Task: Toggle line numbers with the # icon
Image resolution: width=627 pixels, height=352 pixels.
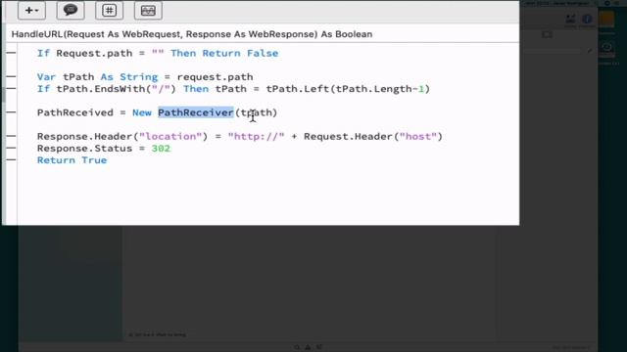Action: tap(109, 11)
